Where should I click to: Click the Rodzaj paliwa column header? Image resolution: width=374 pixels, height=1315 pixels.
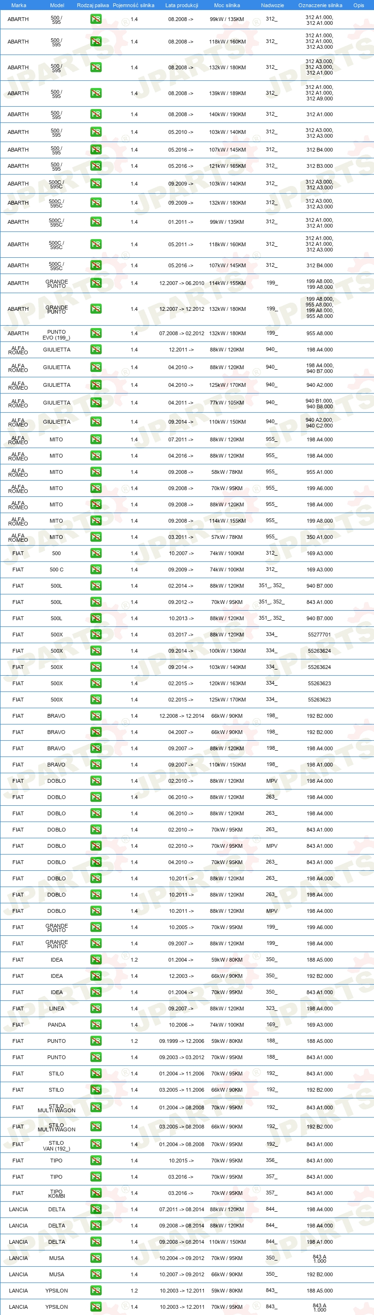(93, 5)
